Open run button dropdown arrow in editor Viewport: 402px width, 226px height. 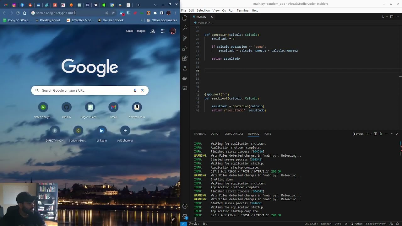[x=387, y=17]
